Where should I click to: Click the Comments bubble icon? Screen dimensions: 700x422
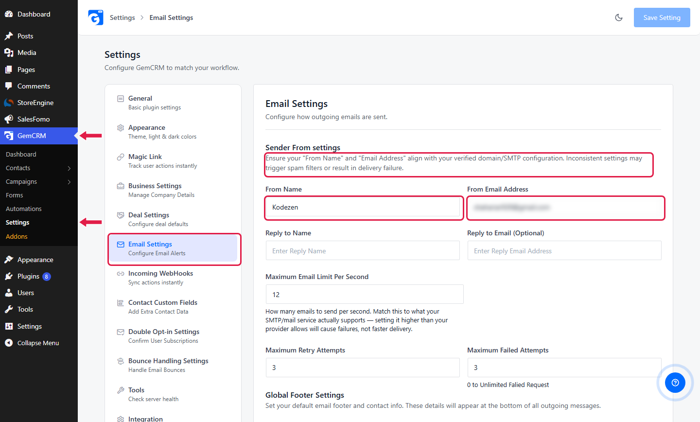(9, 86)
